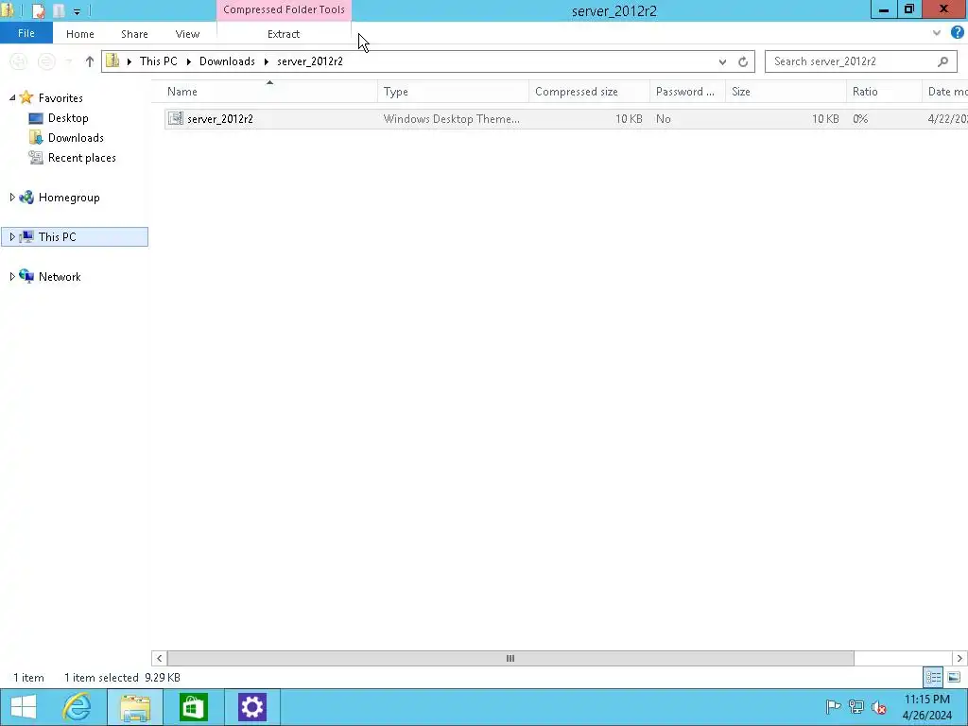Click the horizontal scrollbar thumb

510,658
